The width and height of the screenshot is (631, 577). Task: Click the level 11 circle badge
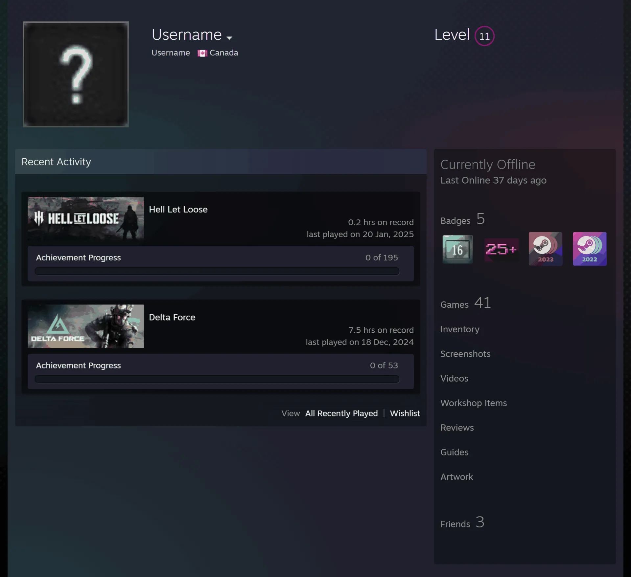click(484, 36)
